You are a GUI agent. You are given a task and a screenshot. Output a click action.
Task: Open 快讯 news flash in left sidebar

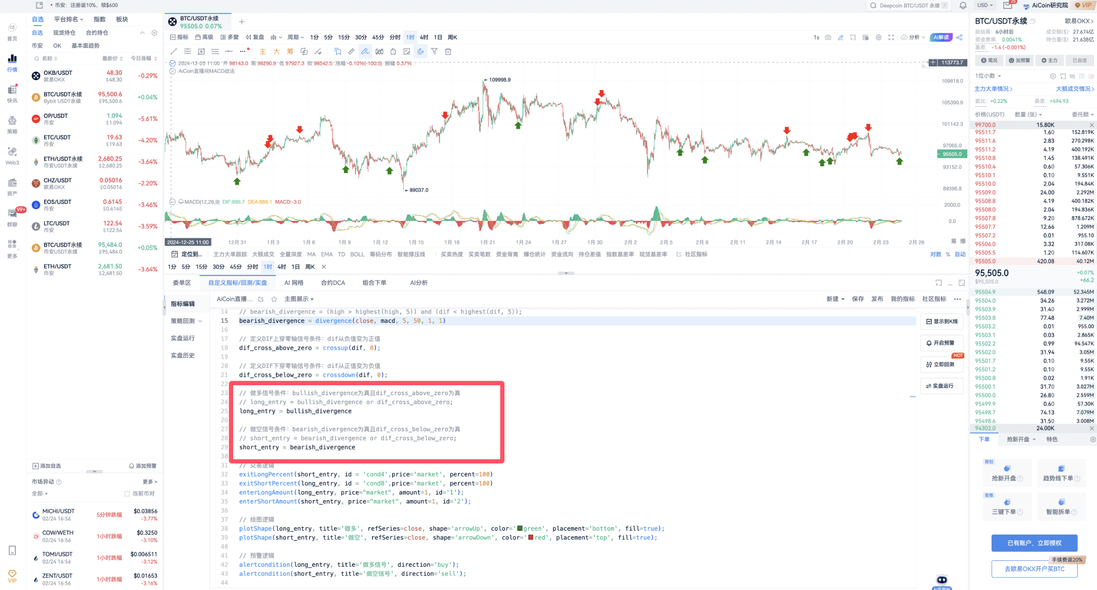coord(12,94)
